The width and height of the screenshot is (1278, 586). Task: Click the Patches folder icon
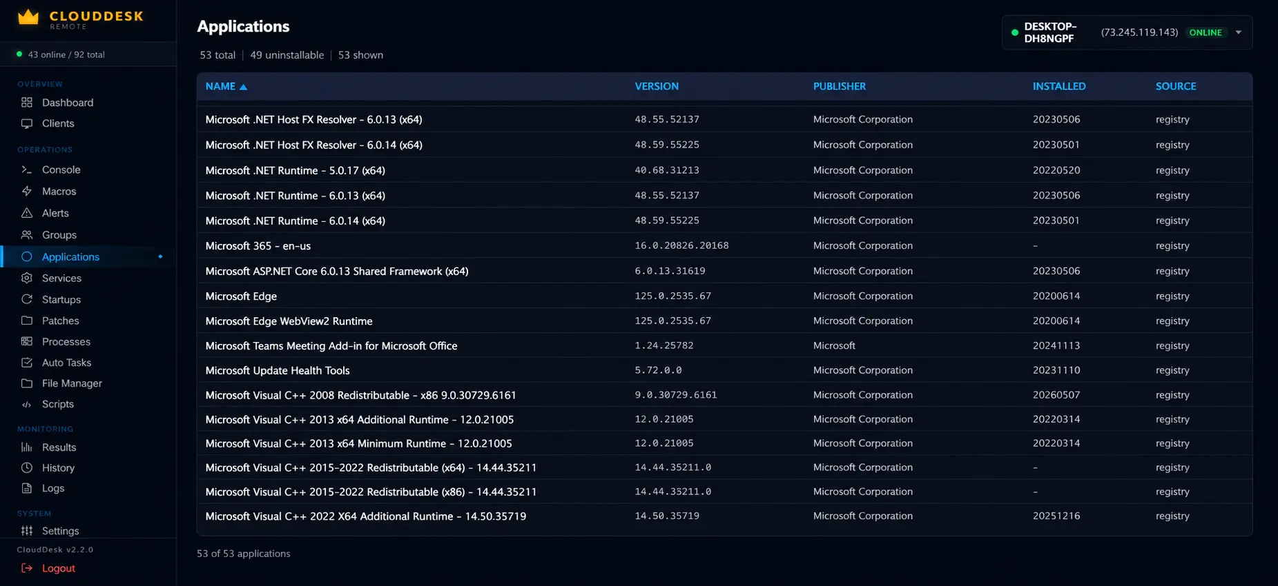pyautogui.click(x=27, y=321)
